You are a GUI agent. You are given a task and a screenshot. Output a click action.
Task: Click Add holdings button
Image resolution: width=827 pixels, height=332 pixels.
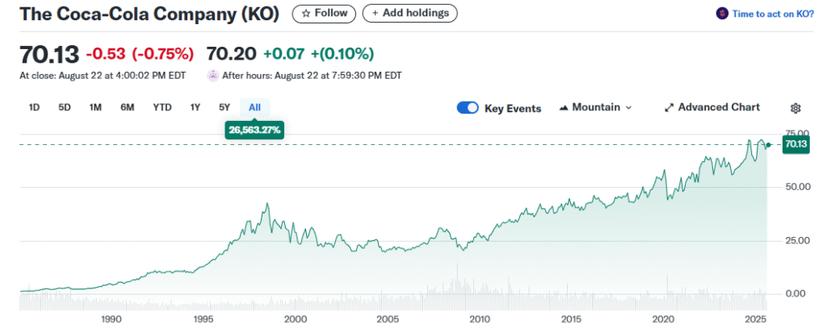409,14
